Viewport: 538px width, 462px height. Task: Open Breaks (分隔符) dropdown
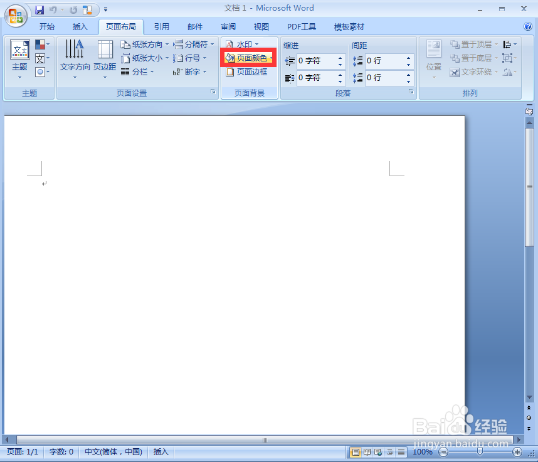(194, 45)
